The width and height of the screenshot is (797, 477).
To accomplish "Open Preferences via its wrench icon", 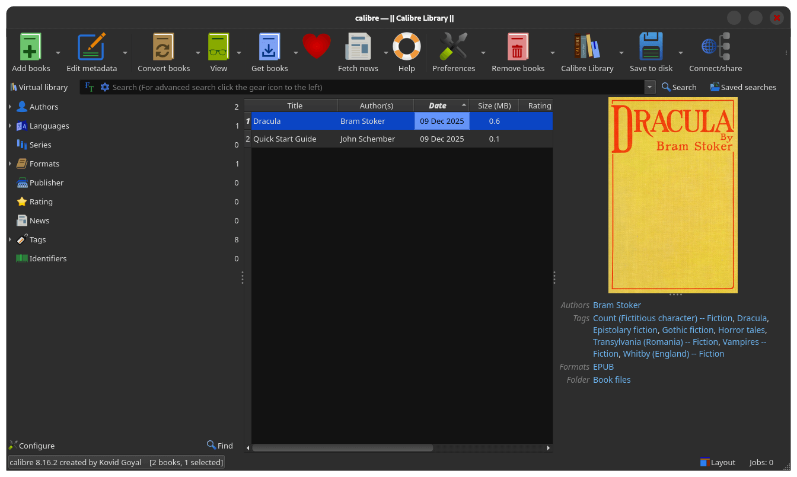I will [x=453, y=46].
